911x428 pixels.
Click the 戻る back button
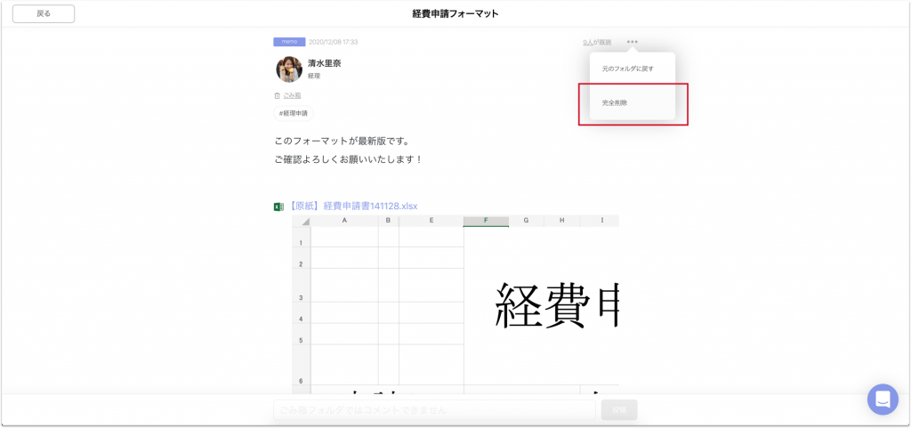tap(44, 14)
